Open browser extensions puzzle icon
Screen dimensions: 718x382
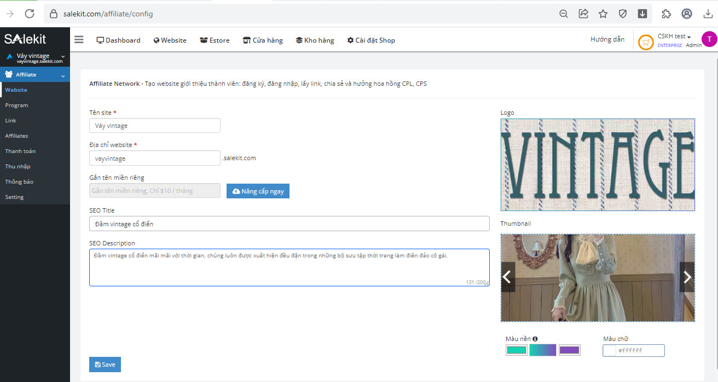666,14
